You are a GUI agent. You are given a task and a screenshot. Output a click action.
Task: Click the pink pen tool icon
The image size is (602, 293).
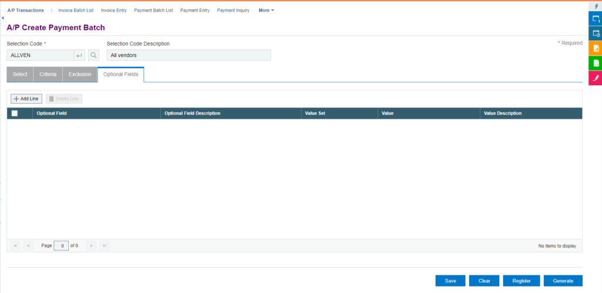click(595, 78)
